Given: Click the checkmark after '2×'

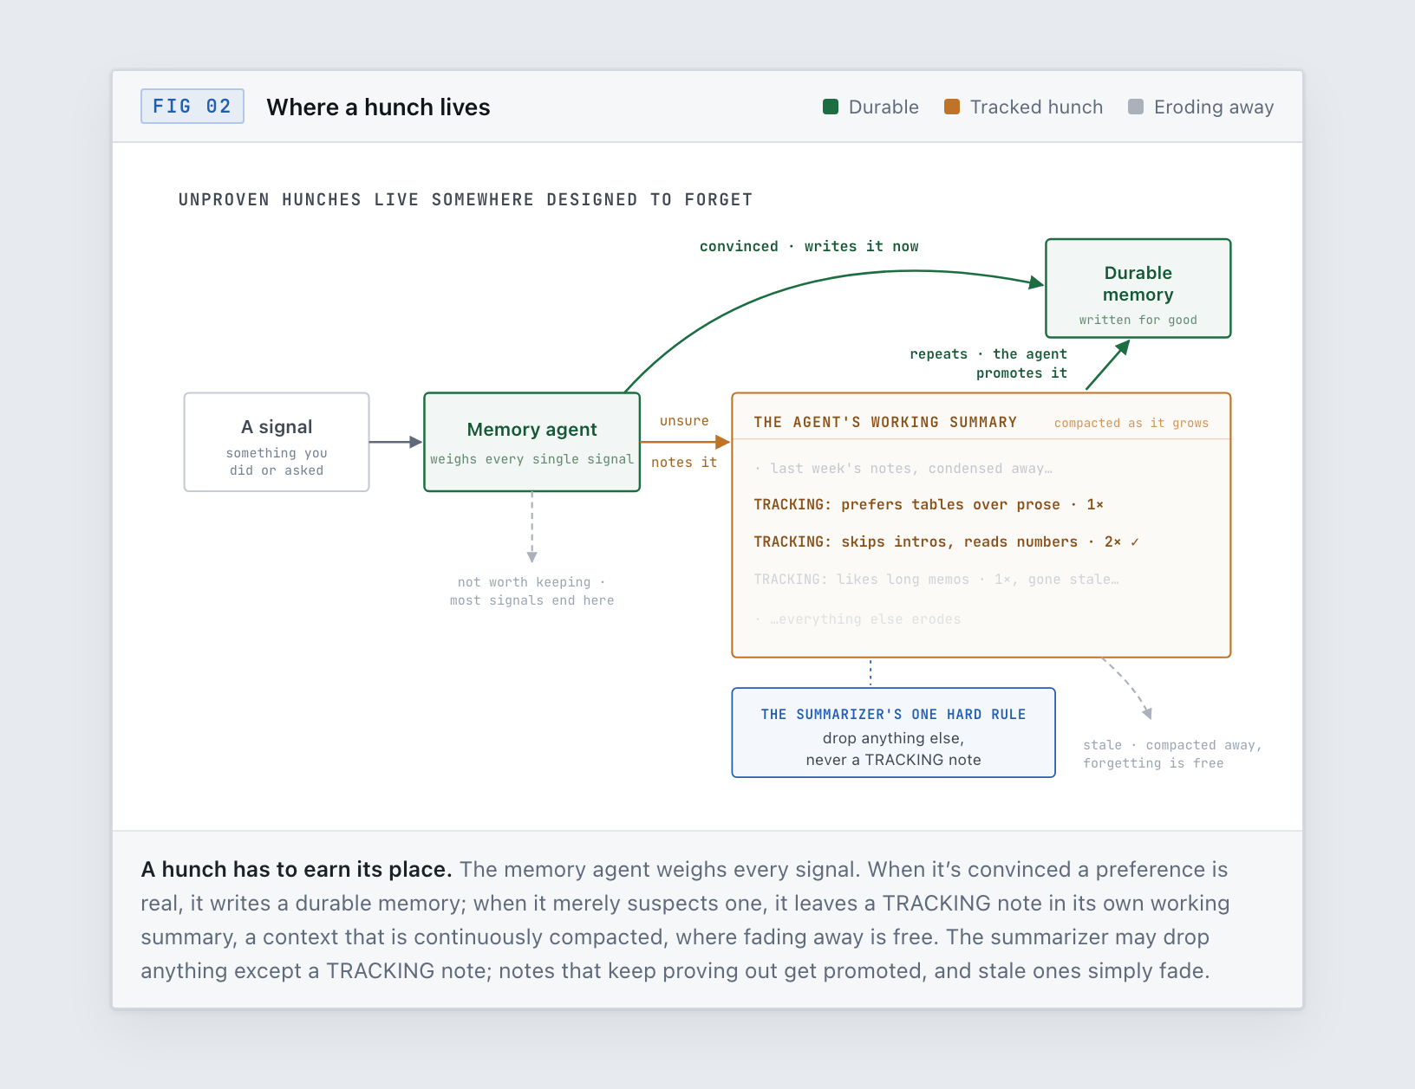Looking at the screenshot, I should (1134, 542).
